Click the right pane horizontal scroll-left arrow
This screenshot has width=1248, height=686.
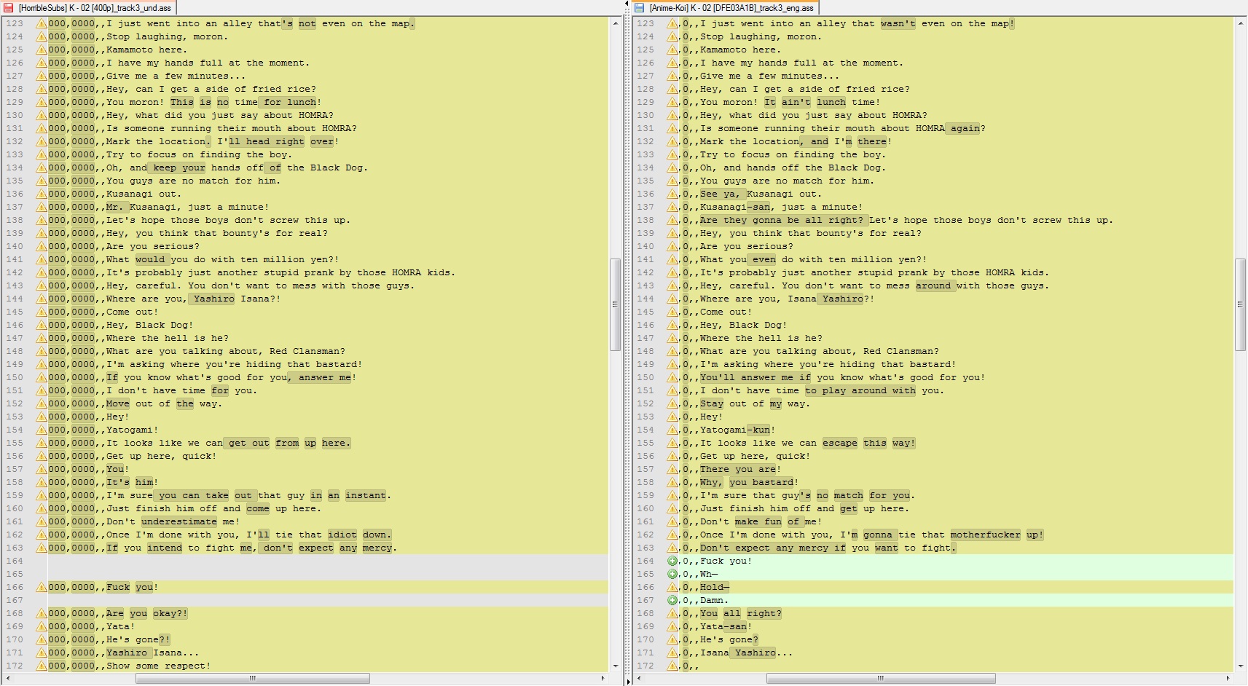640,678
